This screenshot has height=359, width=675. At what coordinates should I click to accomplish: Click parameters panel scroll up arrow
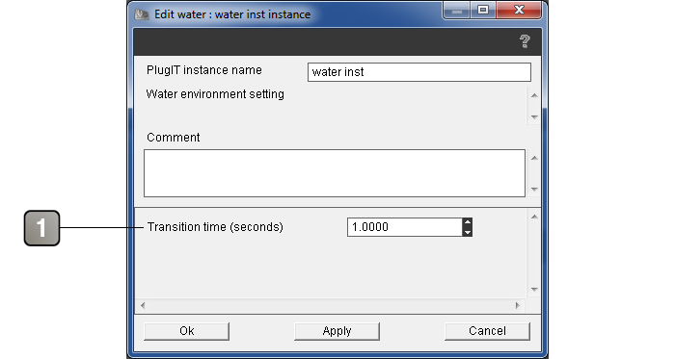534,217
